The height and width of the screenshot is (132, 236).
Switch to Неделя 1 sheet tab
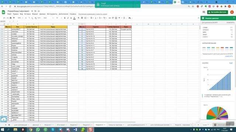pyautogui.click(x=49, y=125)
